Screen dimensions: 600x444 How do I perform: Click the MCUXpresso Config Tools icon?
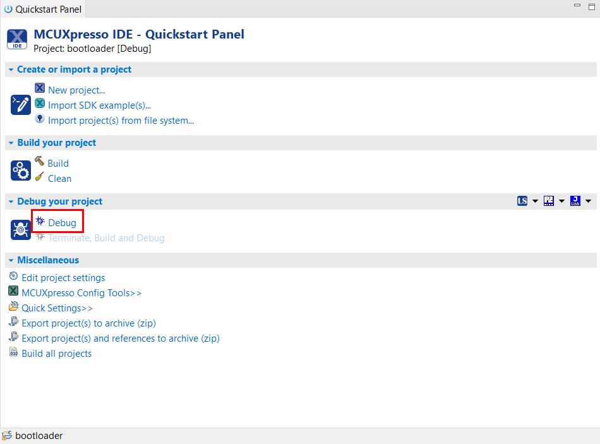pos(14,292)
